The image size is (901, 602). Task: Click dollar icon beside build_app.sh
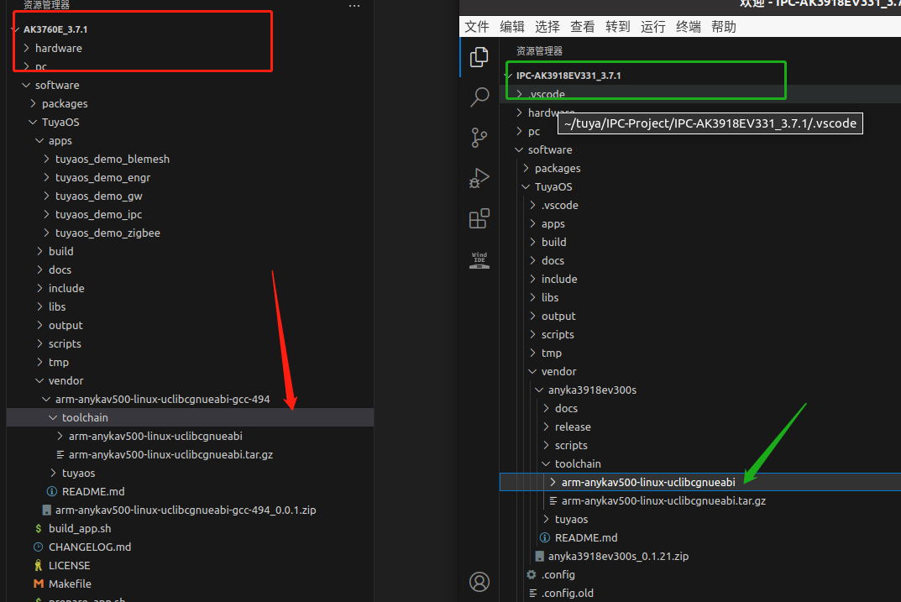tap(39, 528)
